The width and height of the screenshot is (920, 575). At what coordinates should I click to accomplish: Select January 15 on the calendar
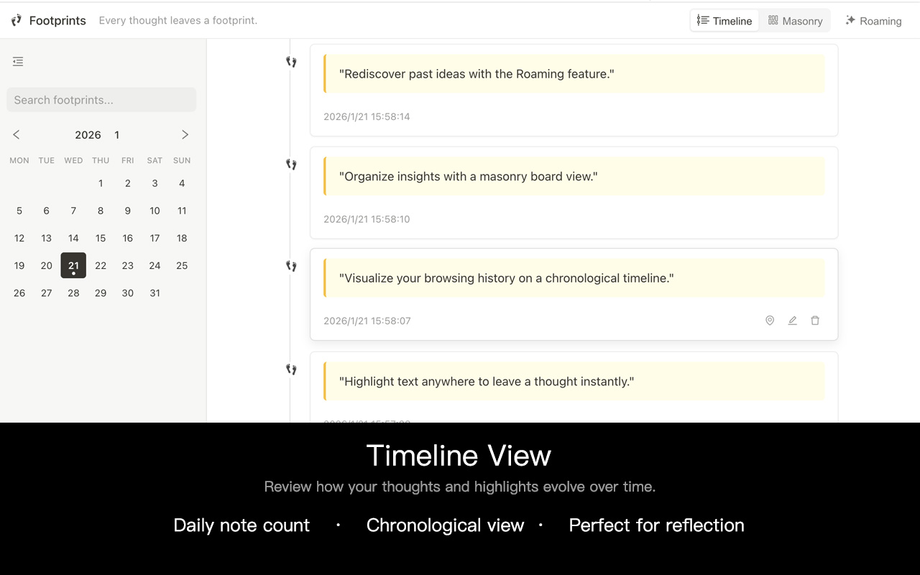click(x=101, y=238)
